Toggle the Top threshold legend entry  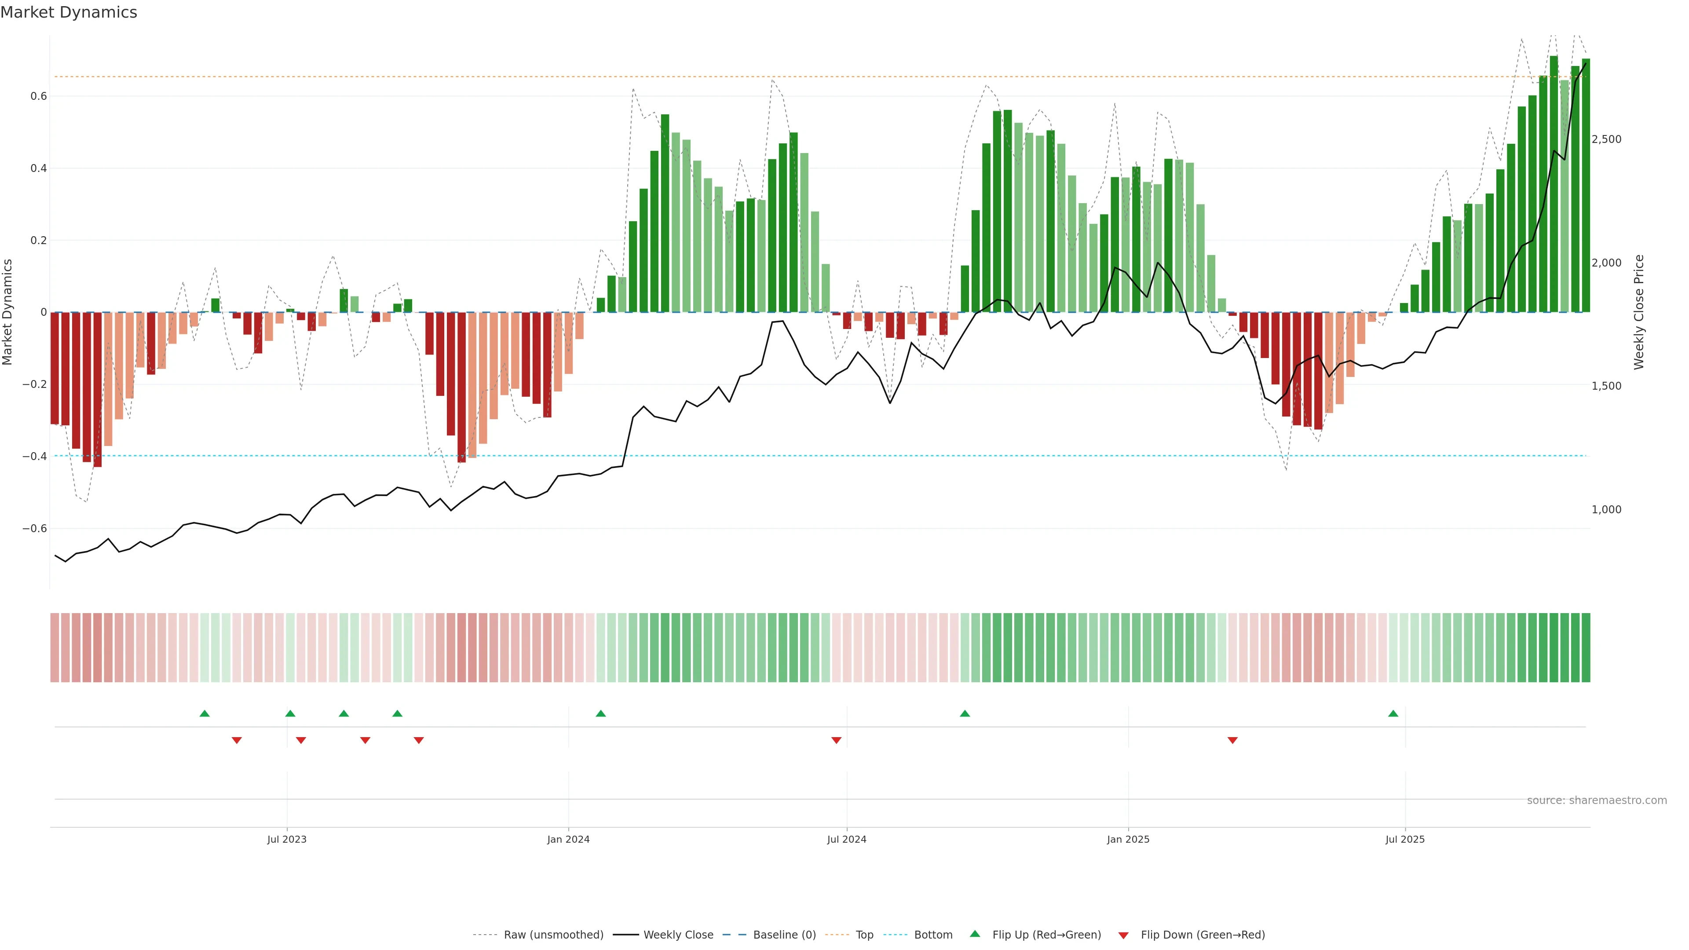pos(864,935)
